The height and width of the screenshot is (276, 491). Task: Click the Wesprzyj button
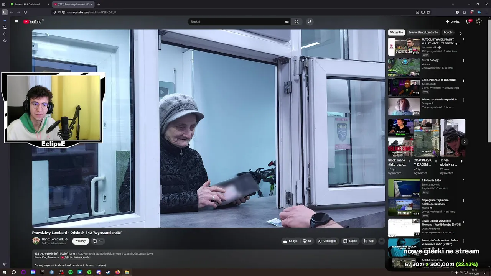coord(81,241)
